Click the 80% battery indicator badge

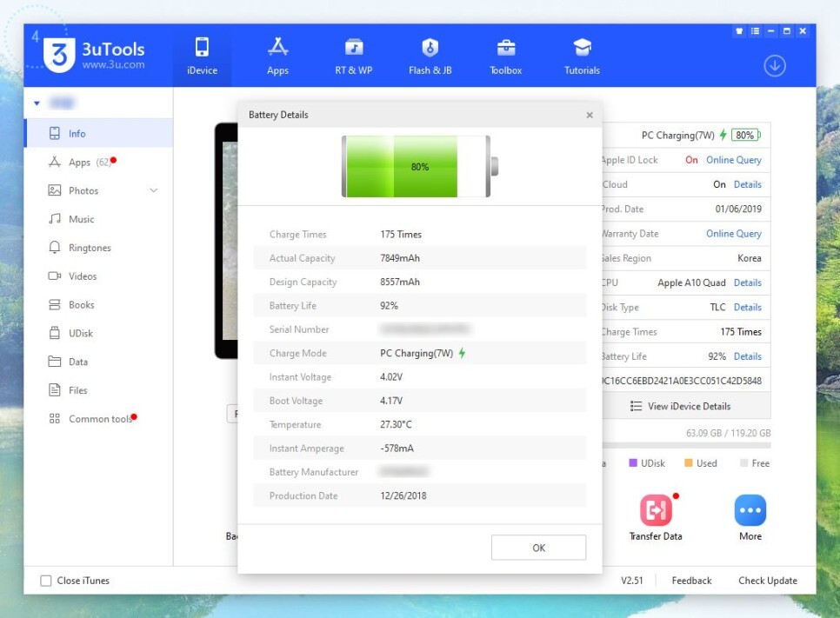coord(746,135)
